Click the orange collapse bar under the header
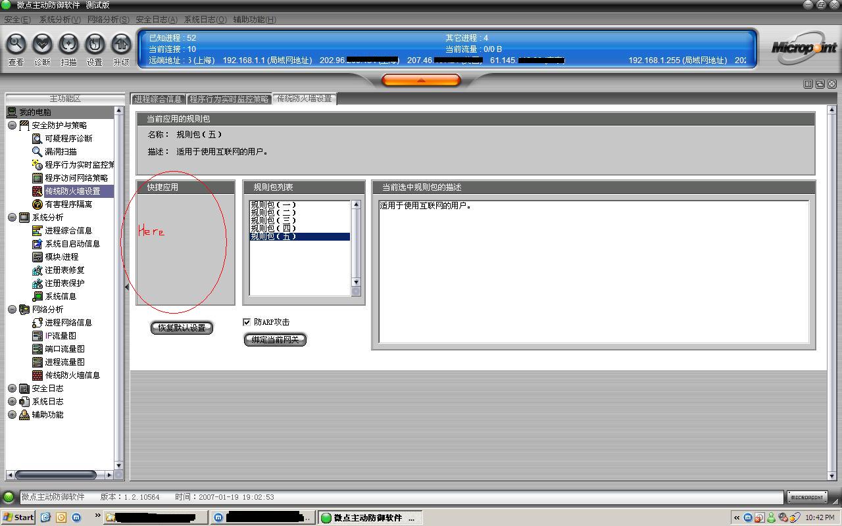The width and height of the screenshot is (842, 526). point(421,80)
